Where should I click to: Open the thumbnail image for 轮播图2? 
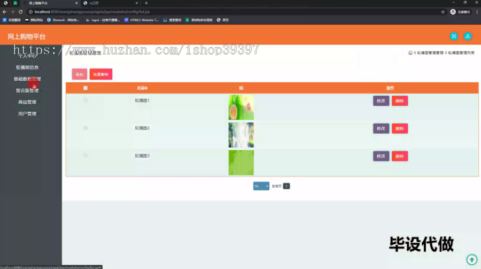coord(241,135)
